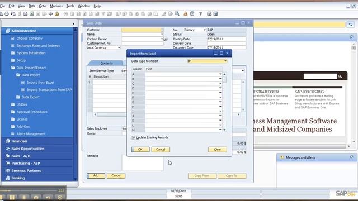Screen dimensions: 358x201
Task: Click the Help question mark icon
Action: pyautogui.click(x=200, y=14)
